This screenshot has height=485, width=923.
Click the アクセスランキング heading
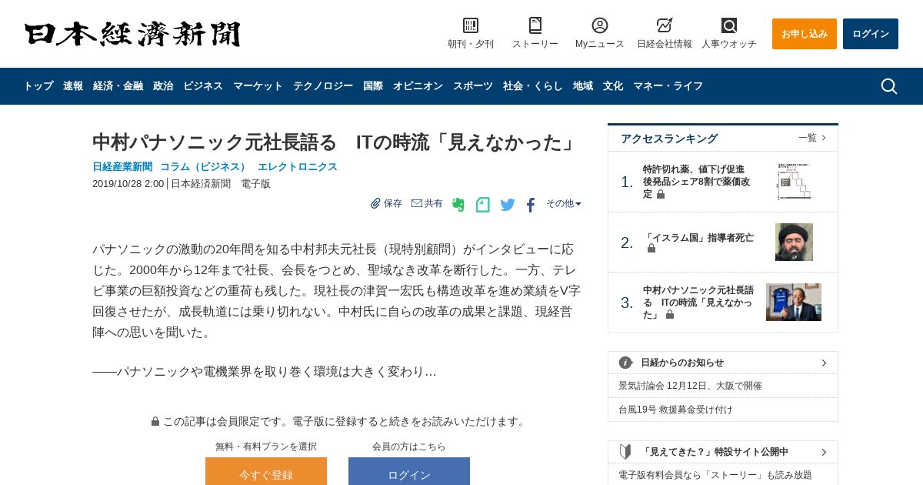[x=669, y=139]
